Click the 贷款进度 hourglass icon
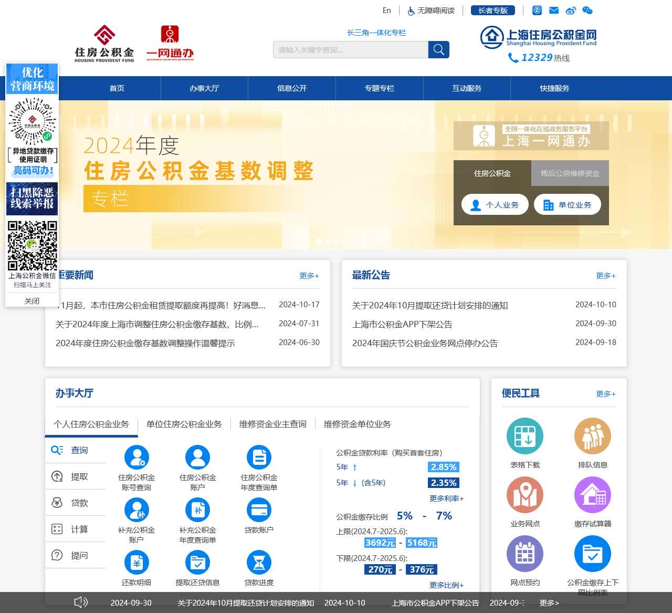Image resolution: width=672 pixels, height=613 pixels. [x=259, y=563]
